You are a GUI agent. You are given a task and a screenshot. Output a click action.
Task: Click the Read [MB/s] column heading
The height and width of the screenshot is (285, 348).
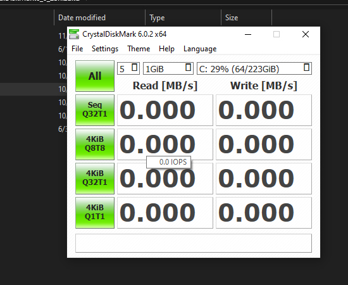pos(165,85)
